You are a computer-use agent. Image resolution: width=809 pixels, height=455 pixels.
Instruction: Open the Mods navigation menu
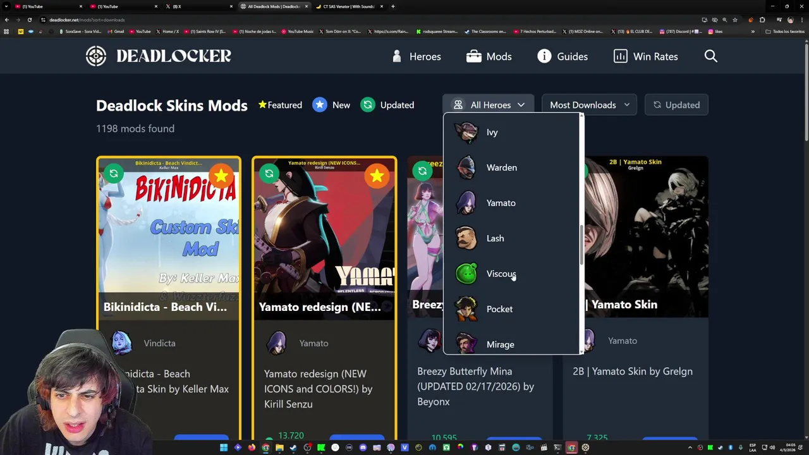click(489, 56)
